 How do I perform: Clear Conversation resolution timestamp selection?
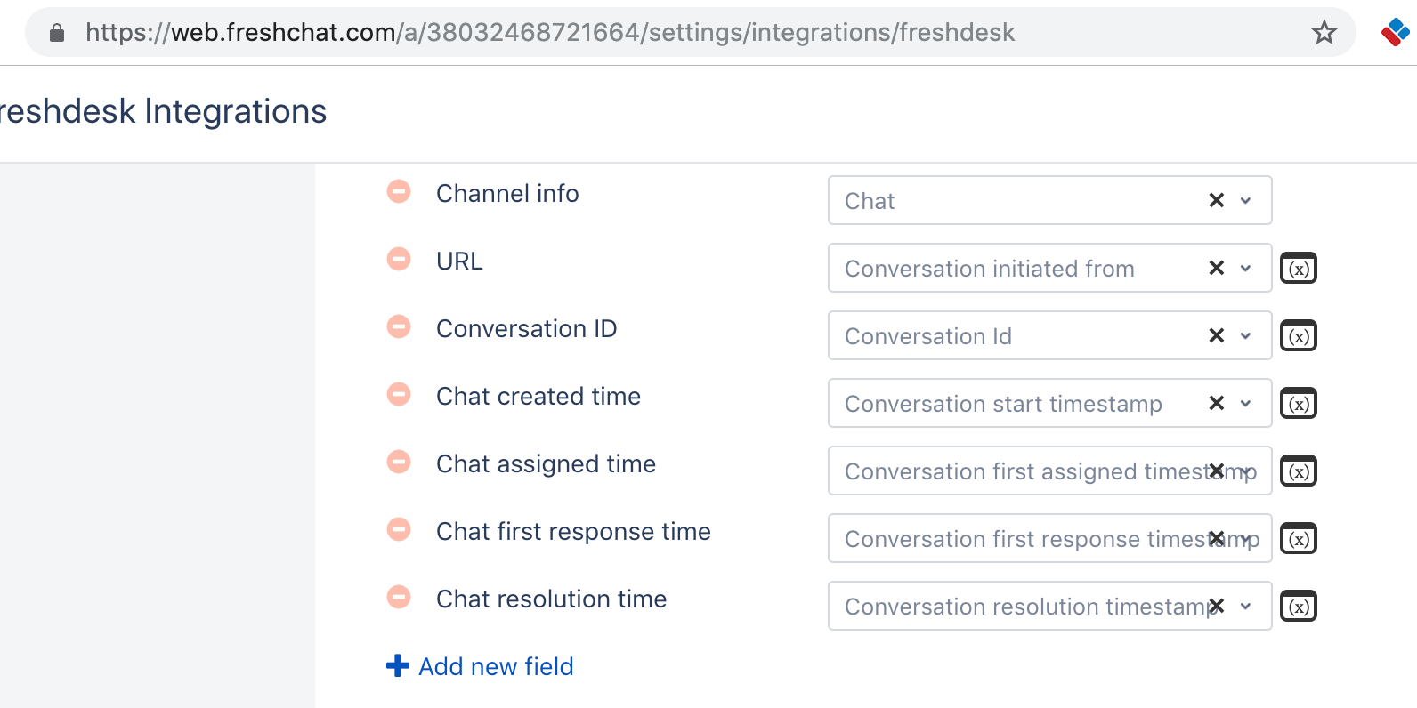1217,606
